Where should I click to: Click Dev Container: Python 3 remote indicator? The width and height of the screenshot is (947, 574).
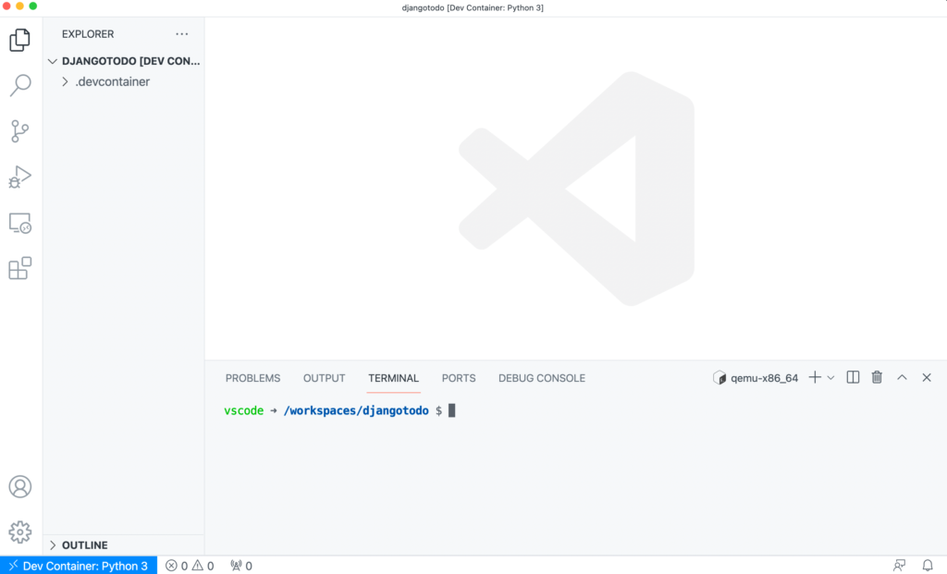79,566
